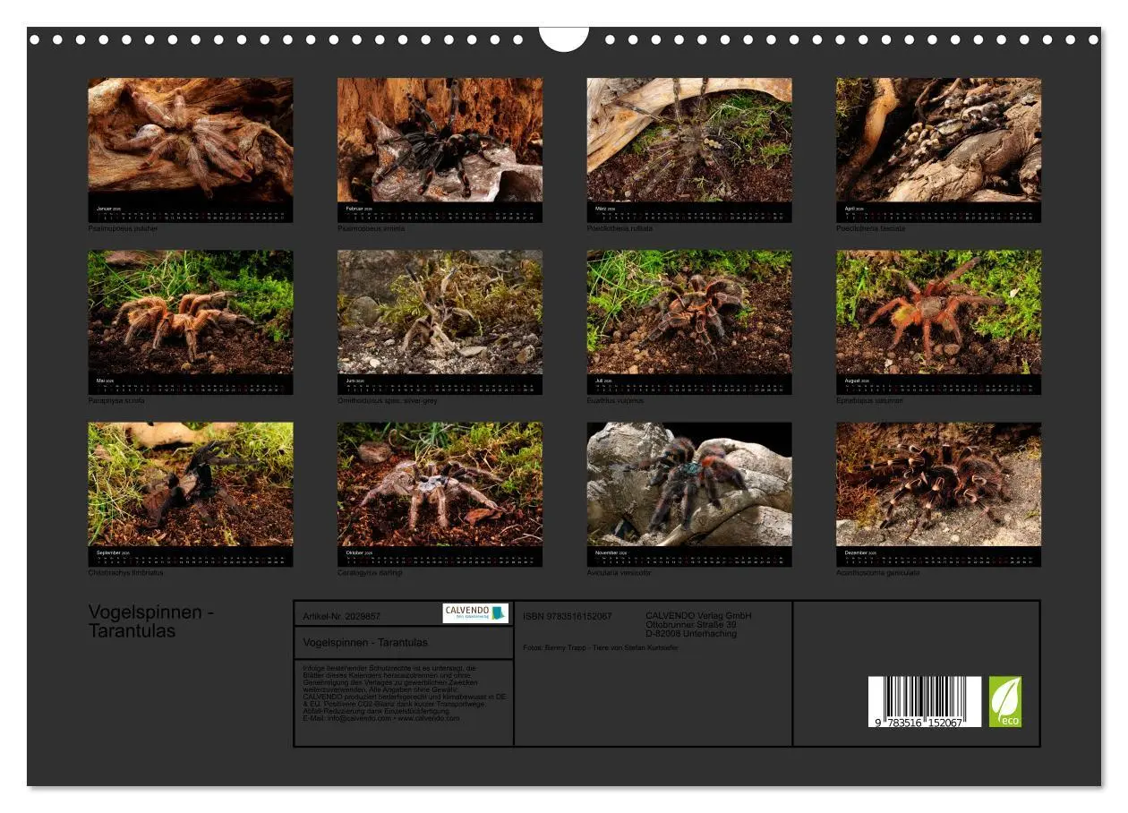The image size is (1128, 813).
Task: Open the Oktober Ceratogyrus darlingi thumbnail
Action: point(438,488)
